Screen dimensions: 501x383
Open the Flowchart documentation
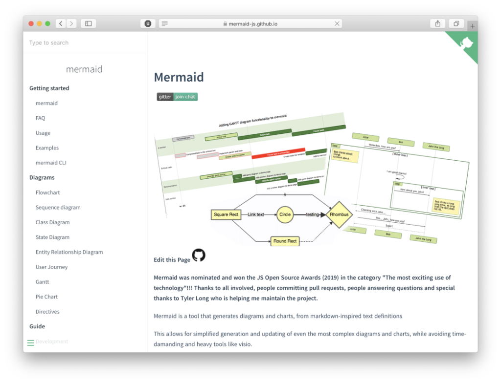point(47,192)
